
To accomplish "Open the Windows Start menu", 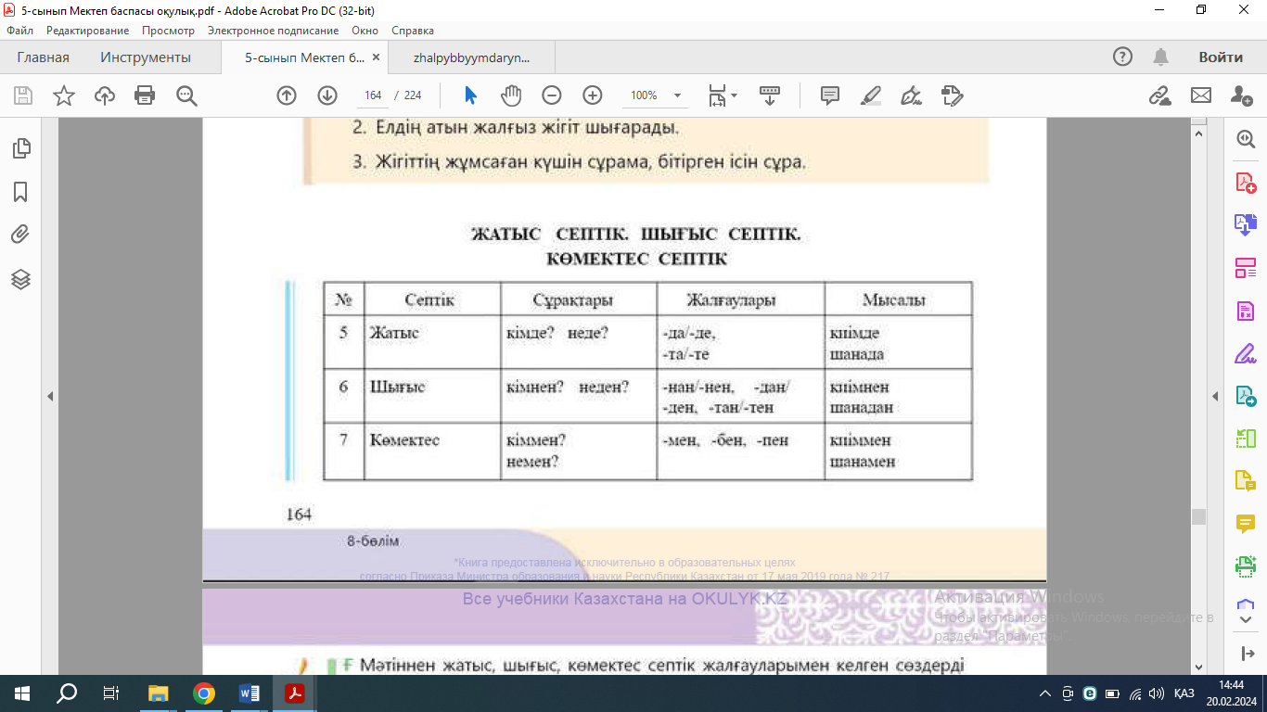I will [21, 693].
